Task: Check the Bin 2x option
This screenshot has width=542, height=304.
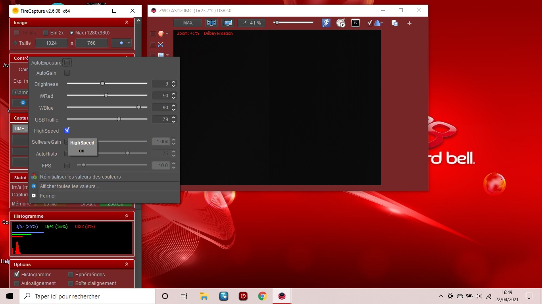Action: coord(46,33)
